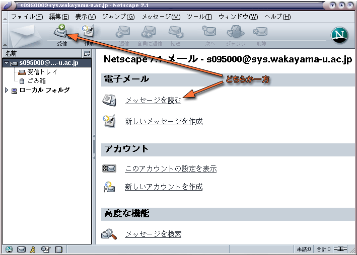Click the ごみ箱 trash can icon
The height and width of the screenshot is (255, 357).
(22, 81)
